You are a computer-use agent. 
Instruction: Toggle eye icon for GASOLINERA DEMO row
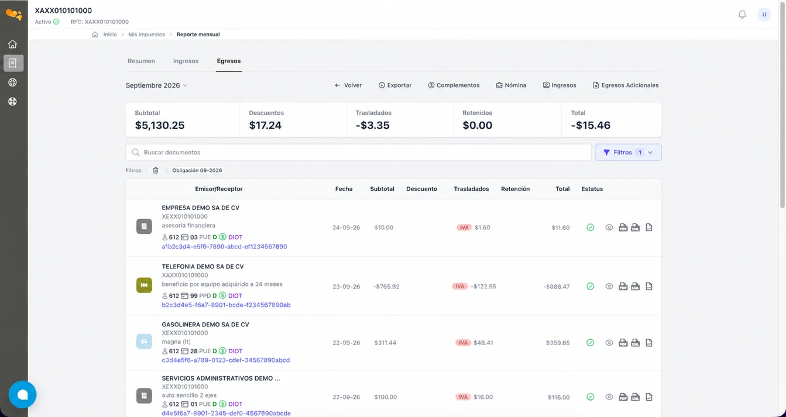coord(609,343)
